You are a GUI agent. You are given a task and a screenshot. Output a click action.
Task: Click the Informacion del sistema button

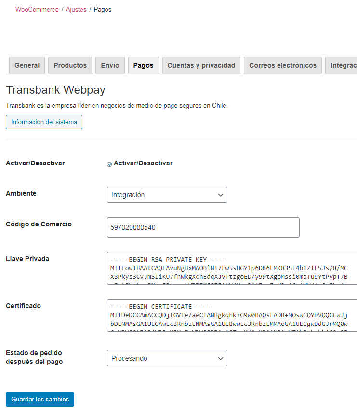[44, 122]
